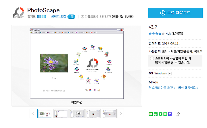The width and height of the screenshot is (207, 128).
Task: Open the OS Windows dropdown arrow
Action: [x=170, y=74]
